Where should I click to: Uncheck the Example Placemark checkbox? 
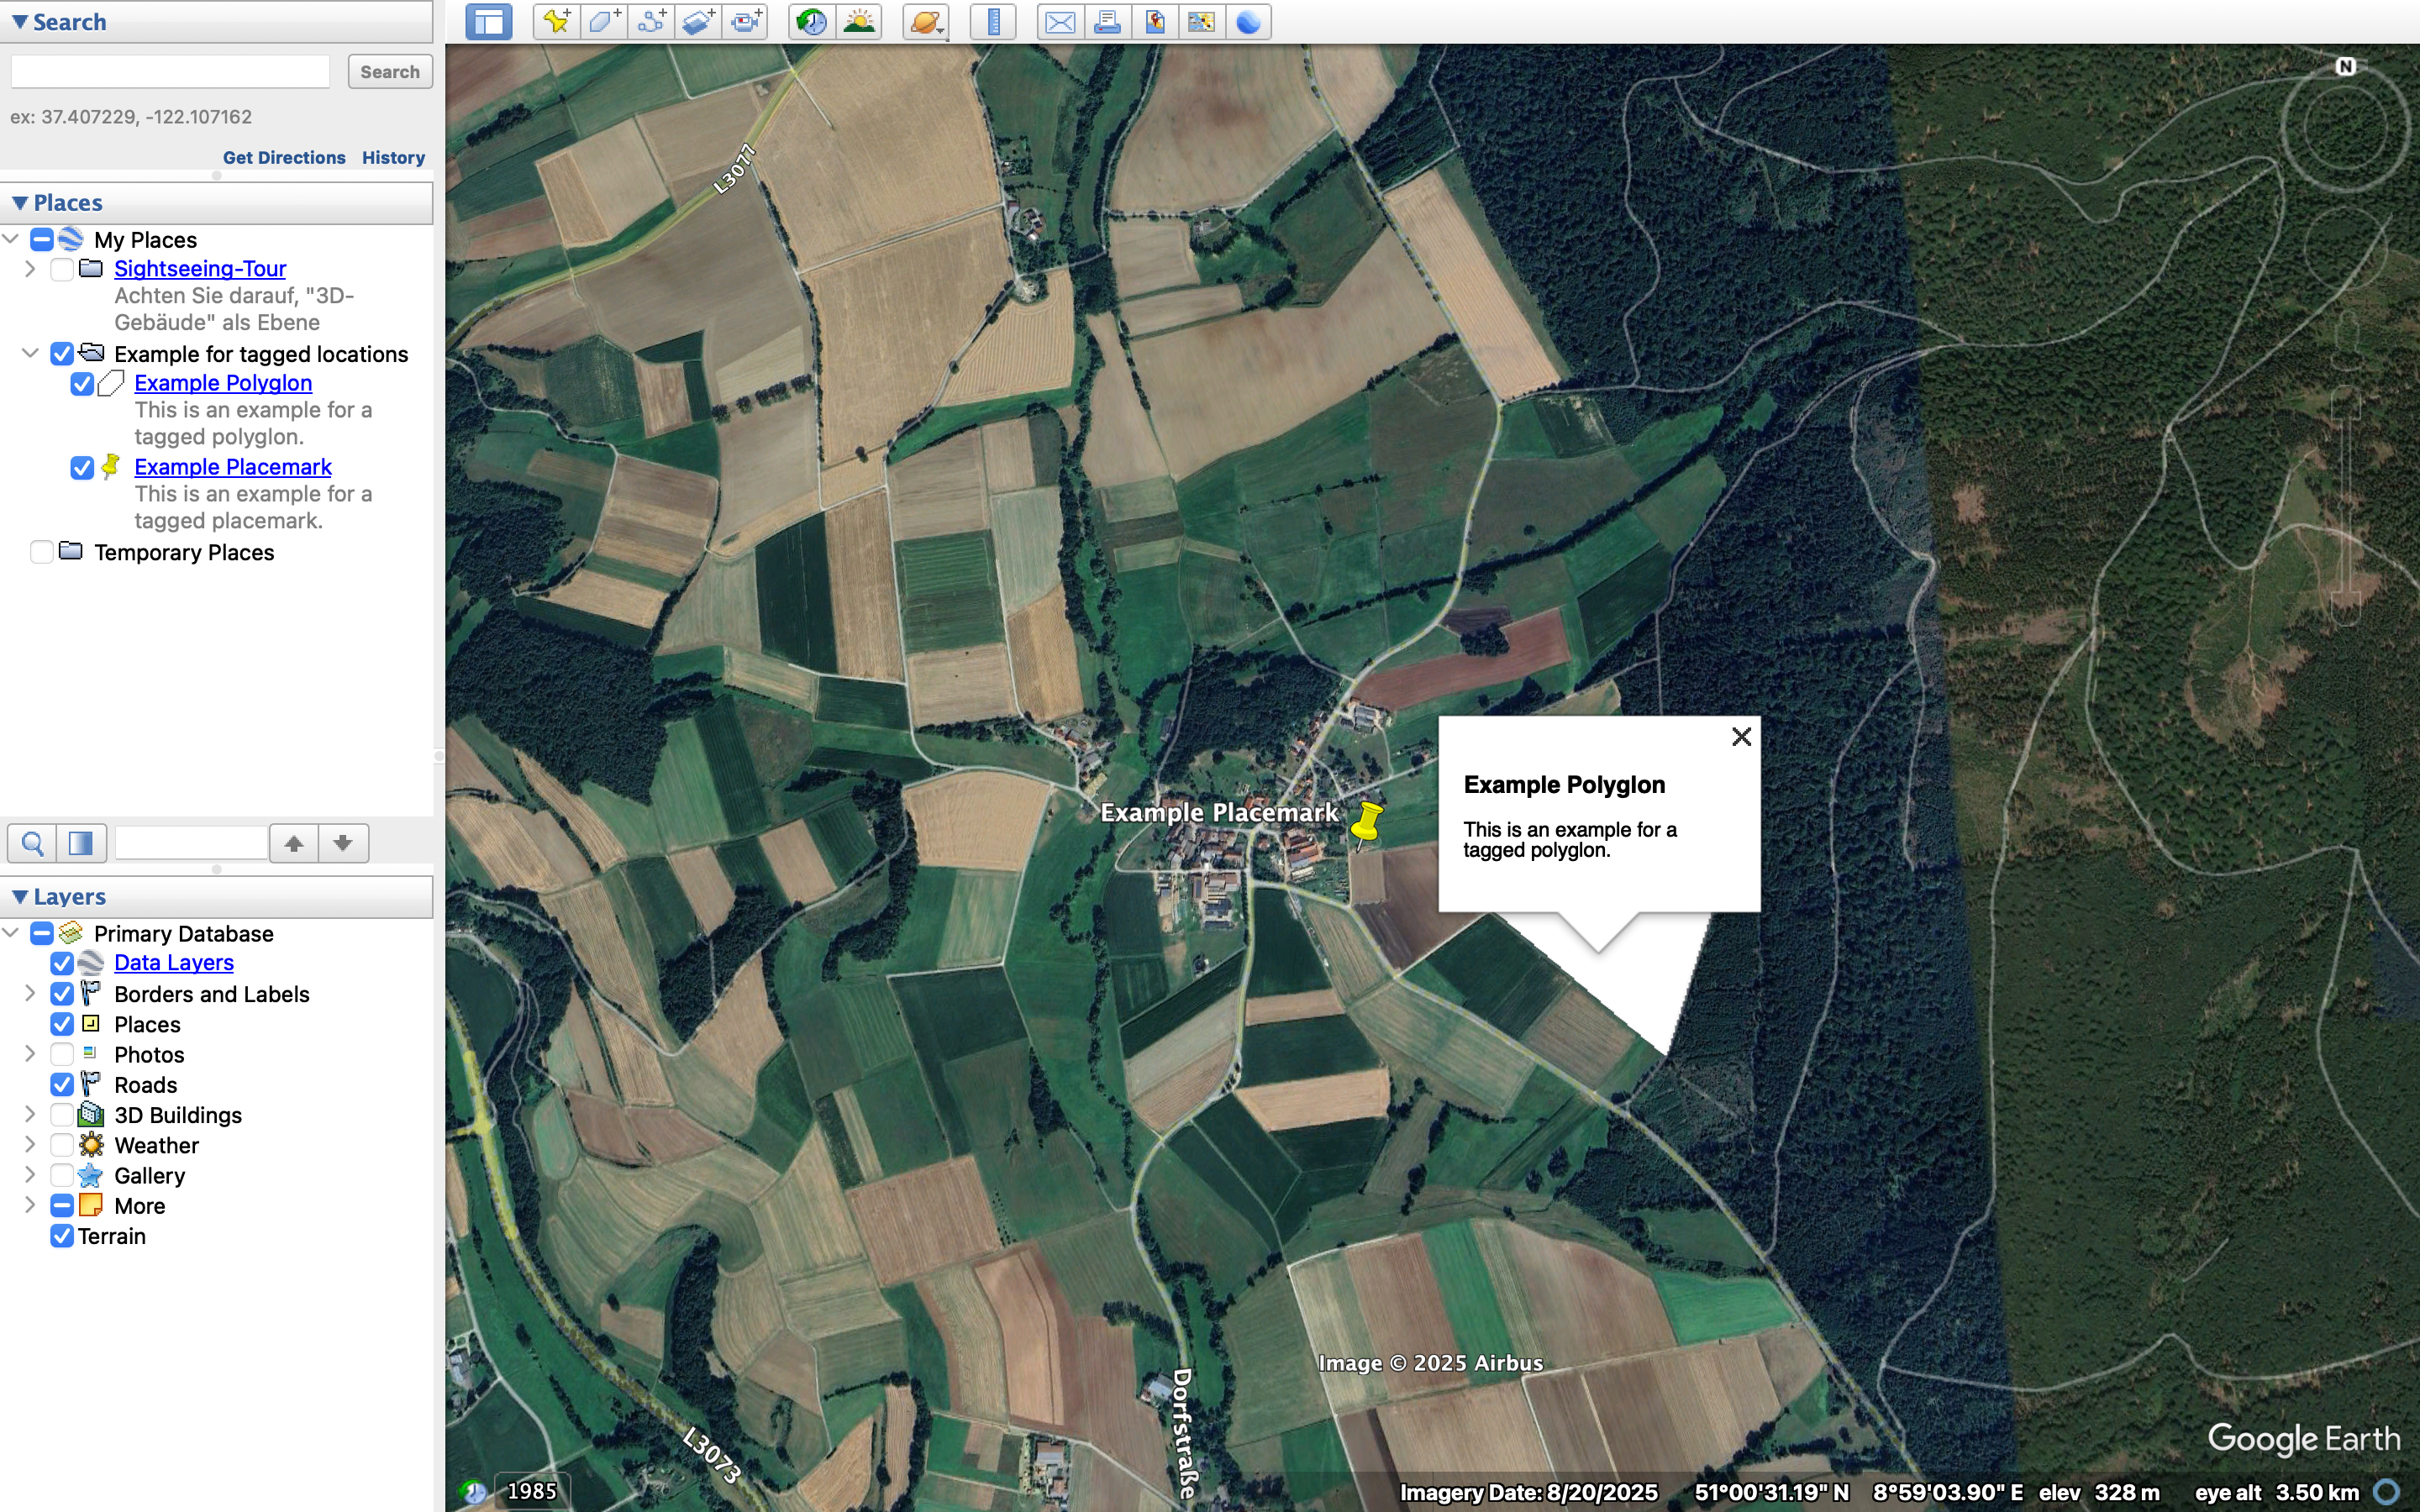pos(82,468)
